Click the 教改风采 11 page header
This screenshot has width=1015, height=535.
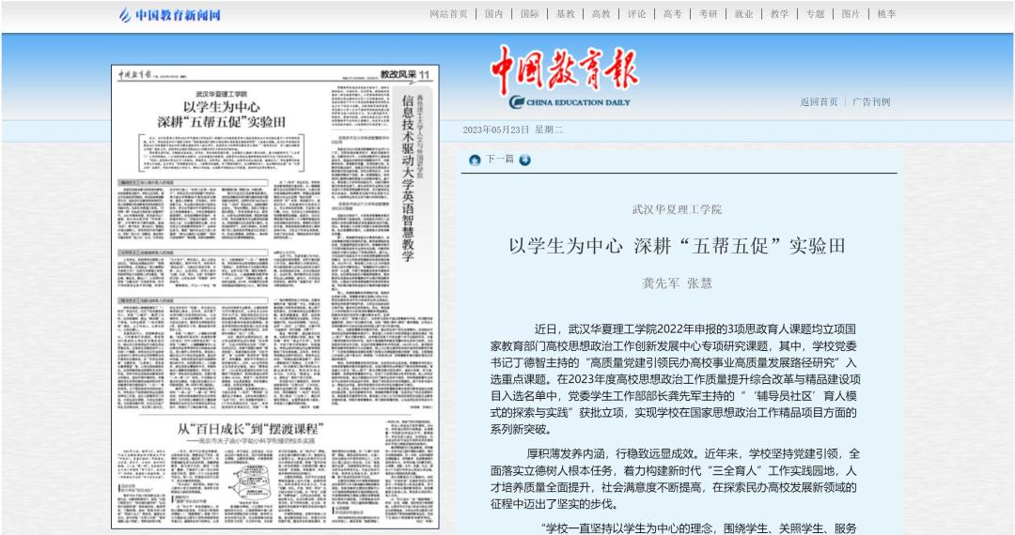[x=404, y=74]
